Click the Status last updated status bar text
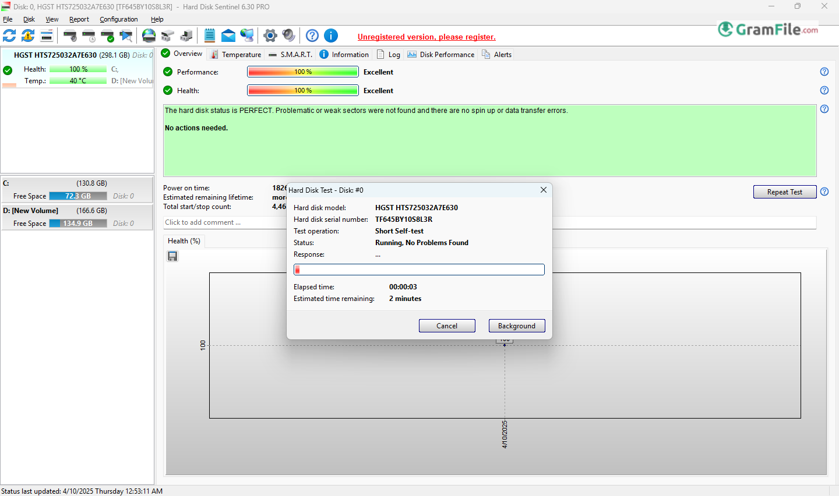 pos(82,491)
